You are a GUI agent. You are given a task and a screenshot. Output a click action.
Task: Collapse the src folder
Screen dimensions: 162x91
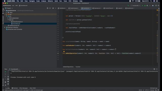point(6,16)
